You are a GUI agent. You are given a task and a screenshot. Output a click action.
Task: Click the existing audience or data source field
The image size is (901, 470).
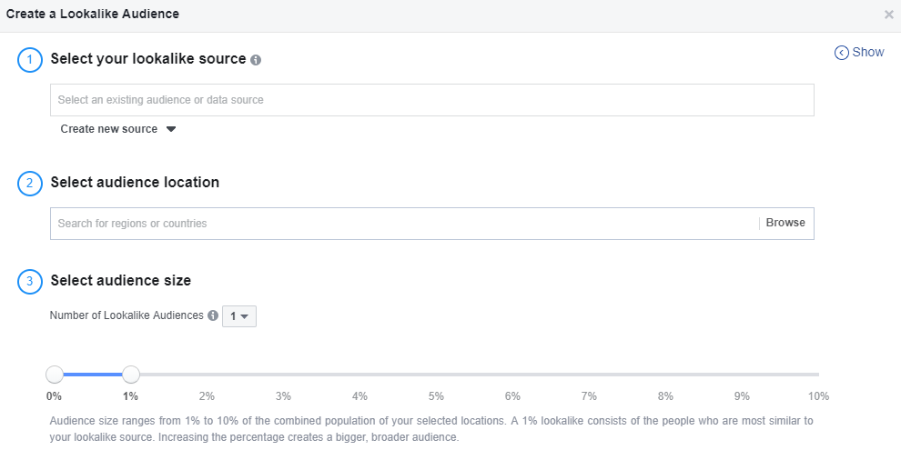(432, 100)
